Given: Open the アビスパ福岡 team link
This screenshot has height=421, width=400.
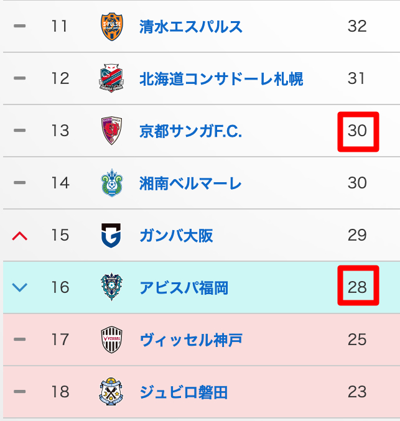Looking at the screenshot, I should [x=184, y=288].
